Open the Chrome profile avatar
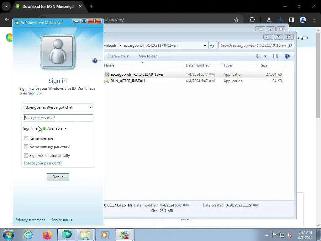This screenshot has width=321, height=241. [x=303, y=20]
